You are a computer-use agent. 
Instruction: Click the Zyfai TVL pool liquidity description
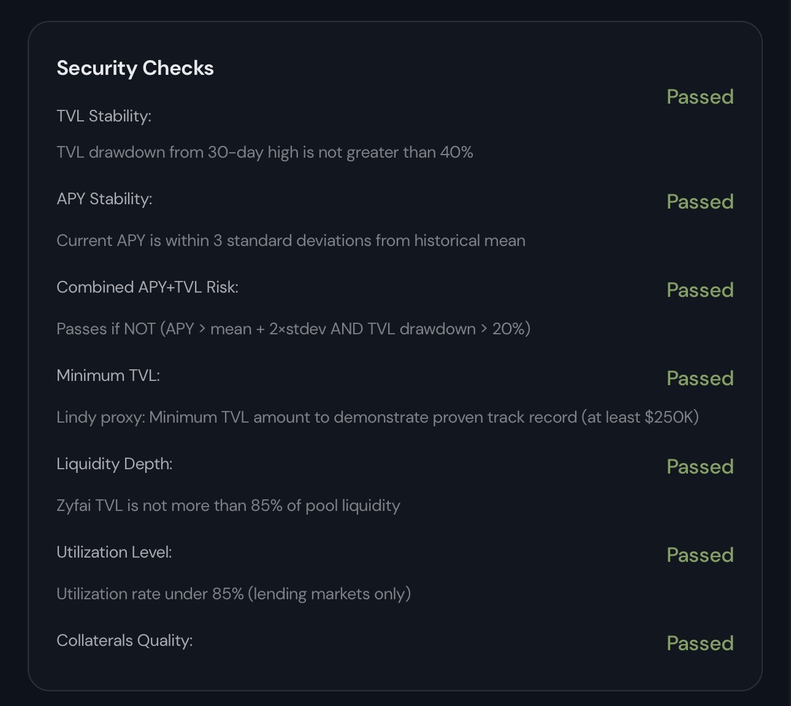(x=228, y=505)
